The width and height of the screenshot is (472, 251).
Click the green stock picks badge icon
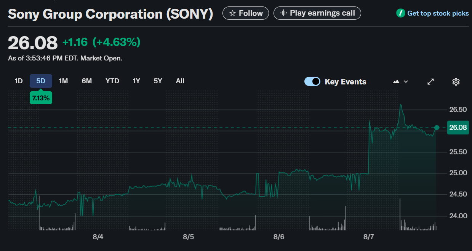400,13
